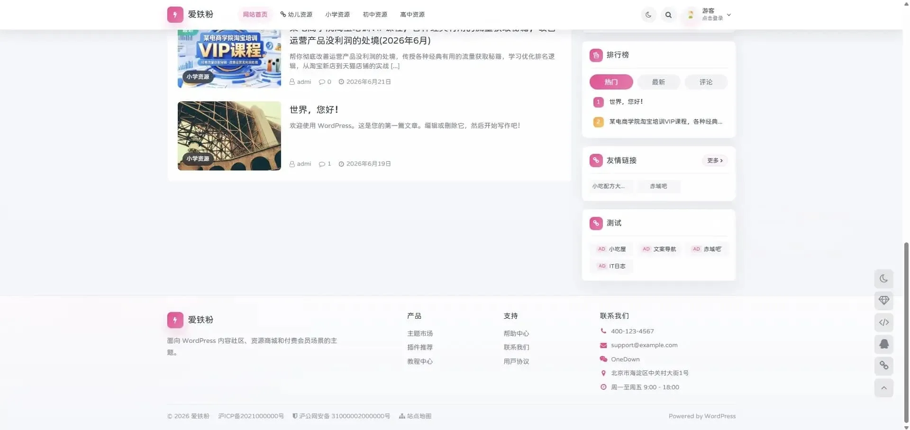Click WeChat icon beside OneDown
This screenshot has width=910, height=430.
coord(603,359)
